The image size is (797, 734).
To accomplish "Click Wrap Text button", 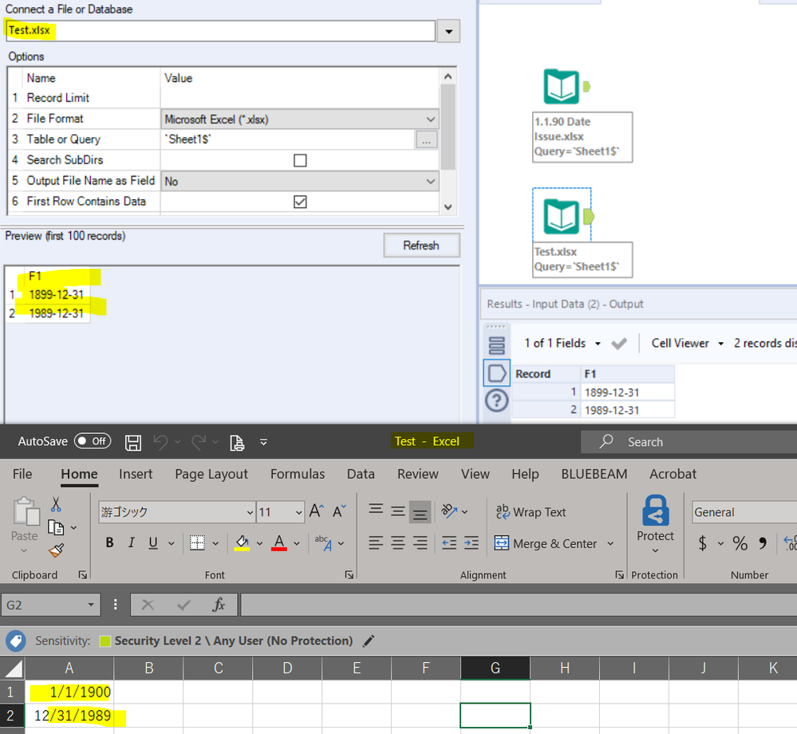I will pyautogui.click(x=531, y=512).
